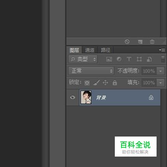Filter layers by smart objects icon
The image size is (167, 167).
pos(149,59)
